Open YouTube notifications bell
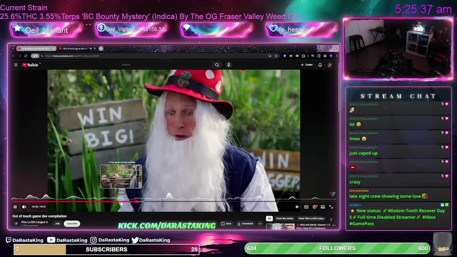The width and height of the screenshot is (457, 257). point(320,65)
